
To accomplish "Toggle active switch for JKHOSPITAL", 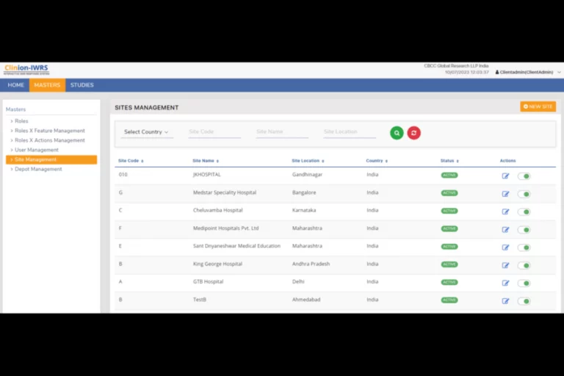I will pos(524,176).
